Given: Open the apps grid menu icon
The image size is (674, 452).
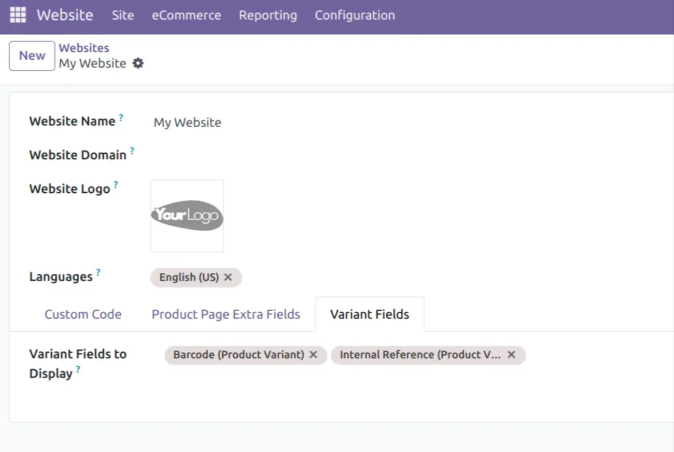Looking at the screenshot, I should pos(18,15).
